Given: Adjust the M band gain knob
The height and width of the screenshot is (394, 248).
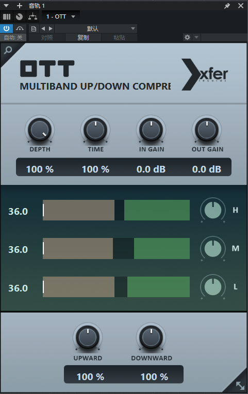Looking at the screenshot, I should point(213,249).
